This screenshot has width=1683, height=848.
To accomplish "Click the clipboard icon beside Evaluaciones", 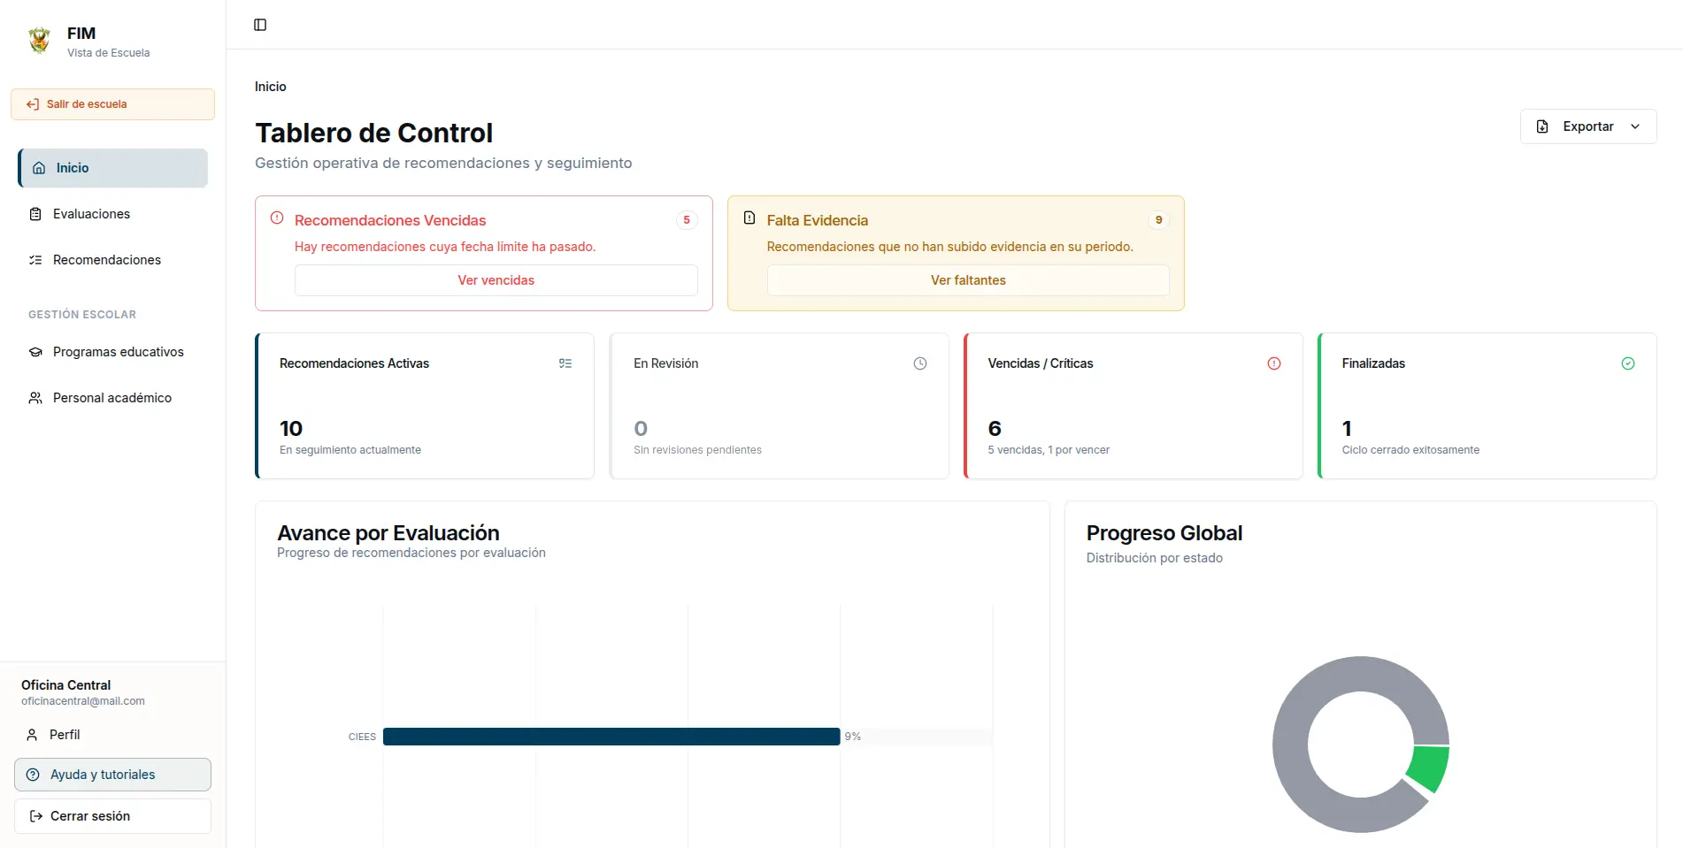I will [x=35, y=214].
